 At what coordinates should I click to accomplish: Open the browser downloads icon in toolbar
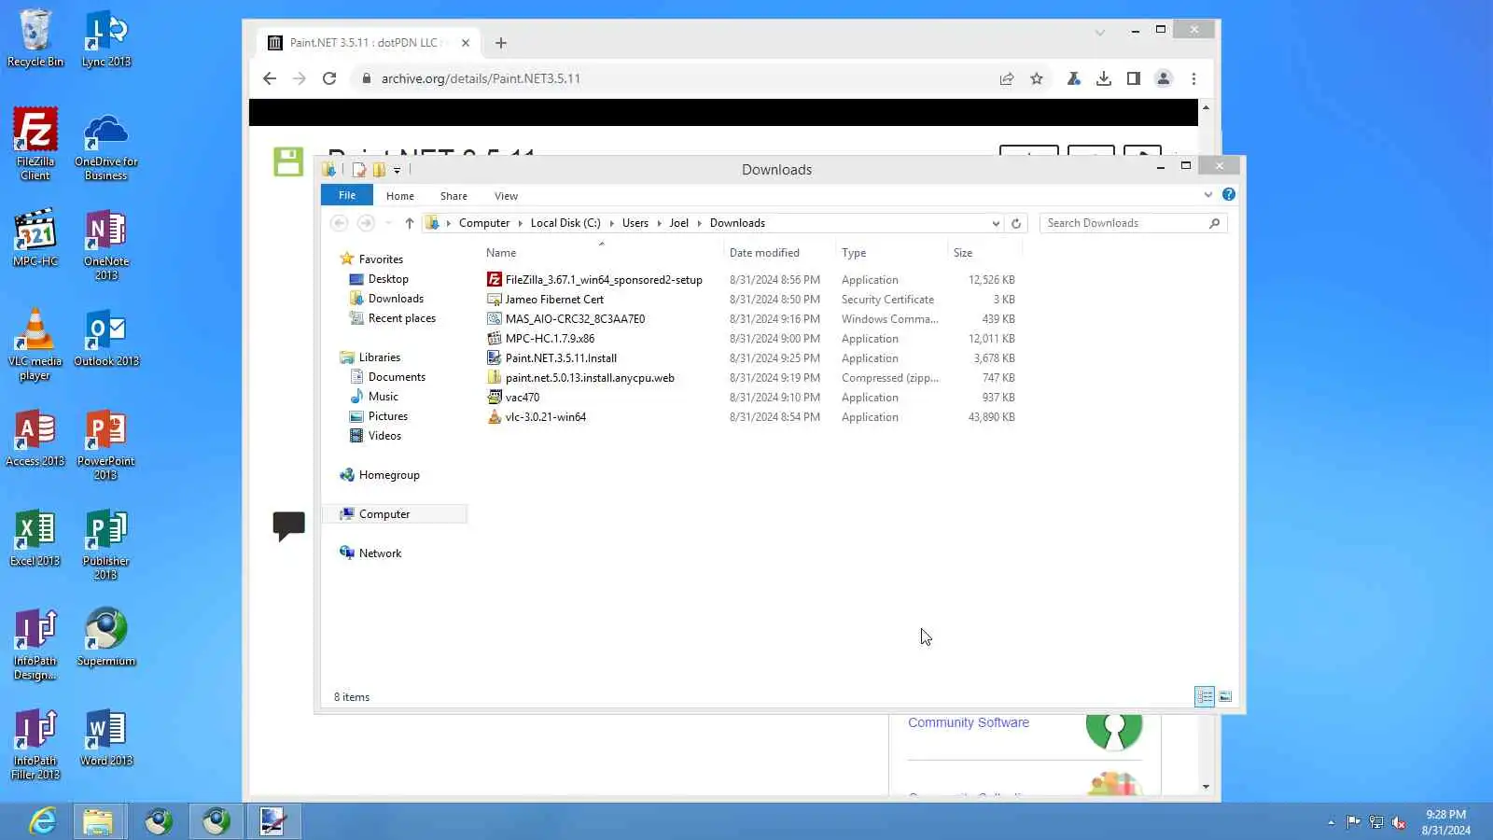coord(1104,78)
